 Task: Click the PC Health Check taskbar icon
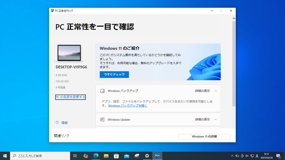(157, 156)
